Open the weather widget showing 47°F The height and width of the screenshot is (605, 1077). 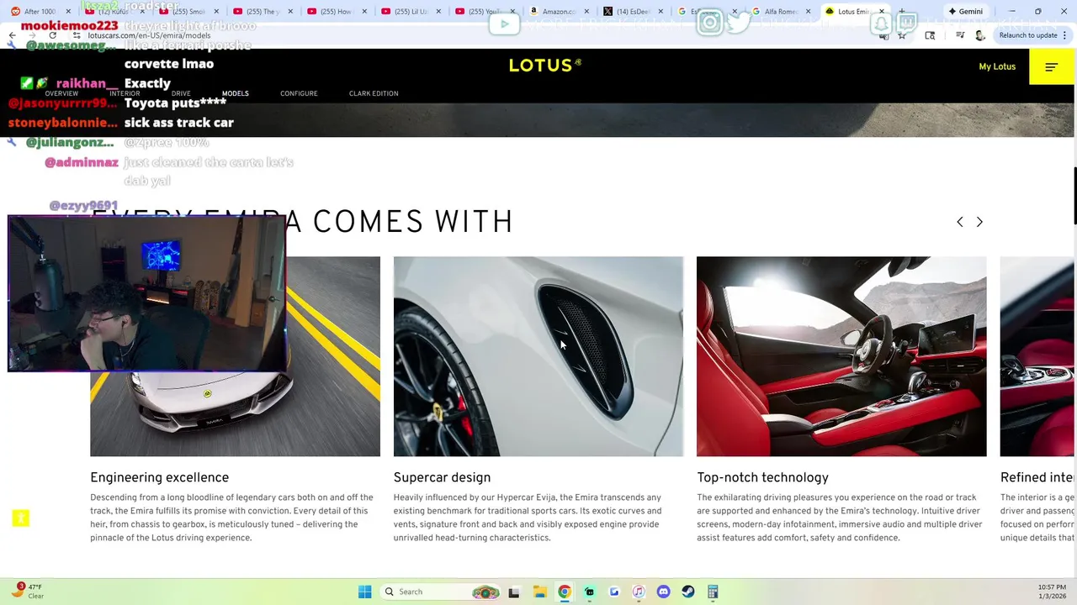[27, 591]
